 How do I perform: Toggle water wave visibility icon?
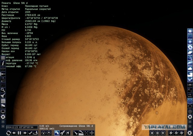pyautogui.click(x=190, y=74)
